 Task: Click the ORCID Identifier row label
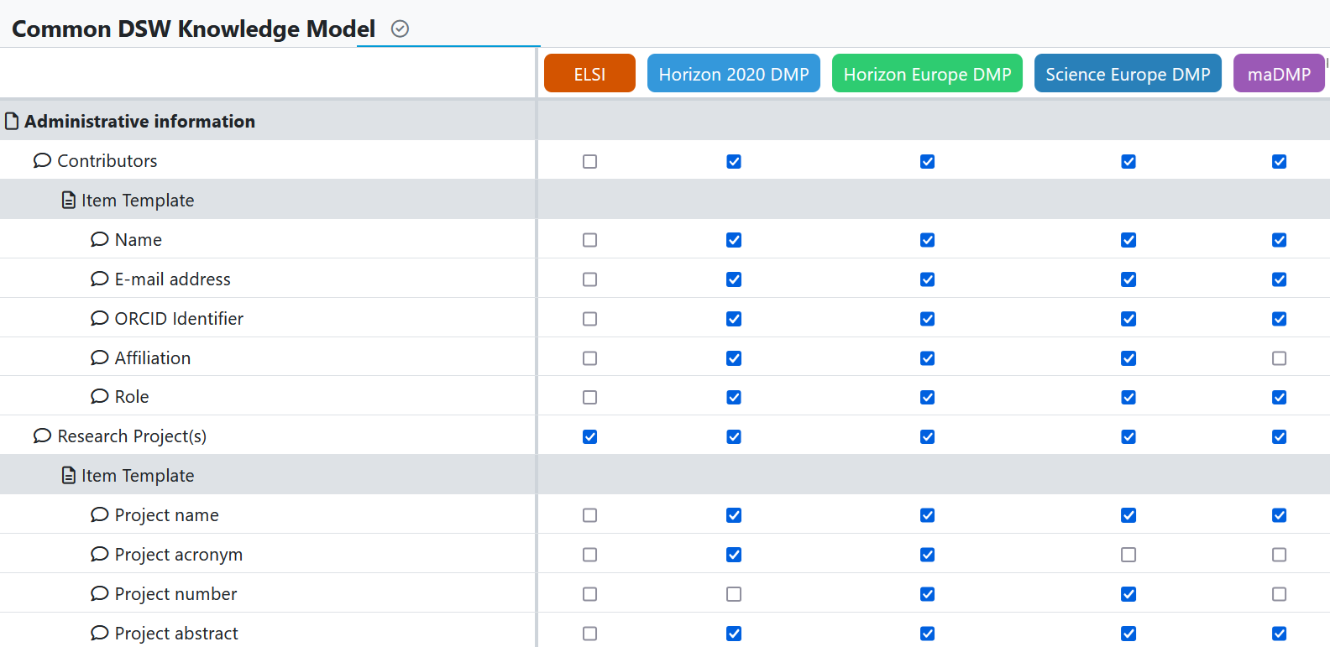(179, 319)
